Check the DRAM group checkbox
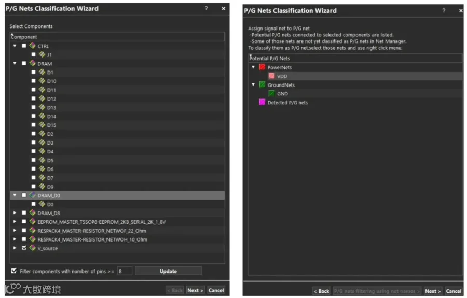467x298 pixels. 24,63
